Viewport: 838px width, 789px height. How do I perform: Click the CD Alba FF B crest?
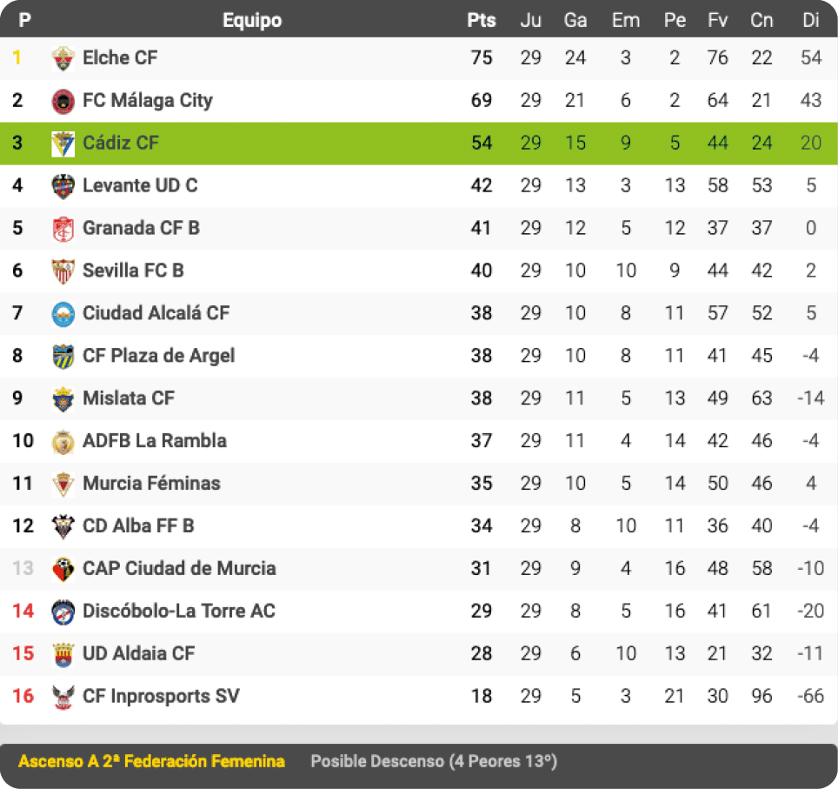tap(63, 526)
